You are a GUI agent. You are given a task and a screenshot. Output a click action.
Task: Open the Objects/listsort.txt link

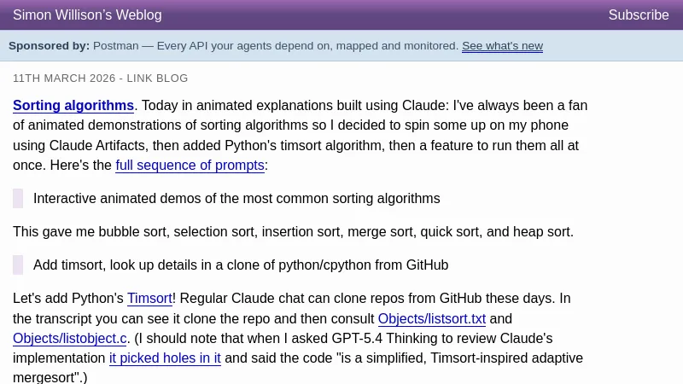click(431, 319)
